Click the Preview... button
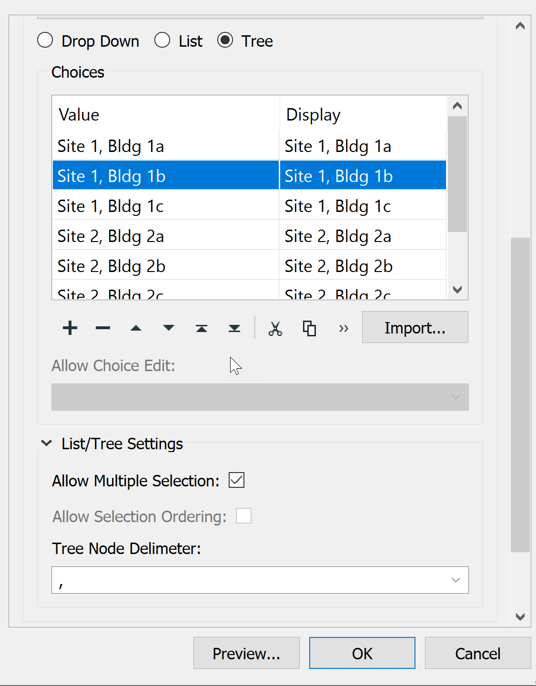 click(246, 653)
